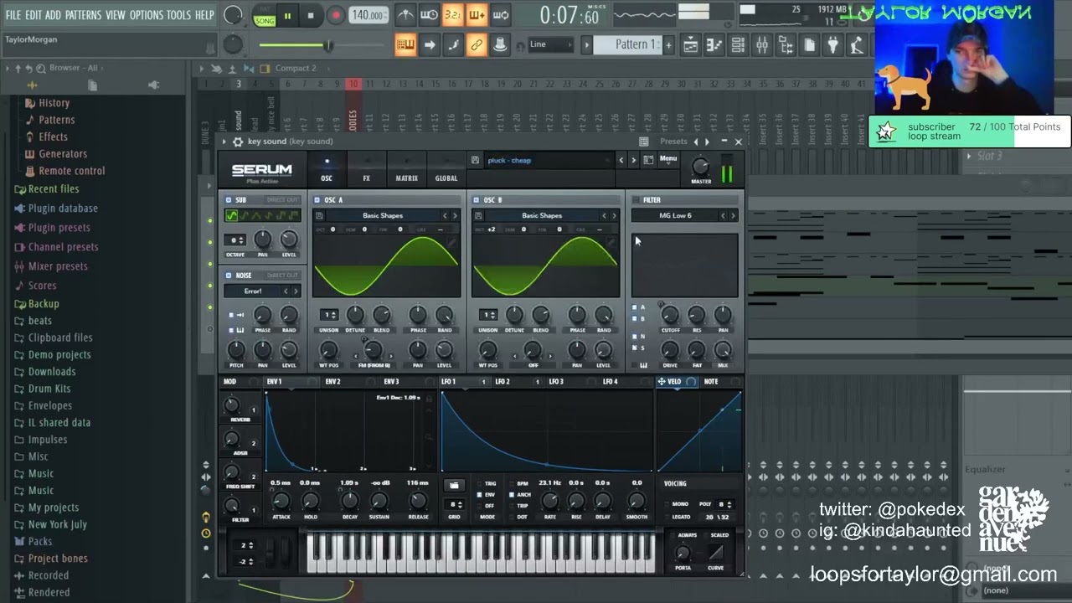Toggle loop recording icon
The width and height of the screenshot is (1072, 603).
coord(501,15)
